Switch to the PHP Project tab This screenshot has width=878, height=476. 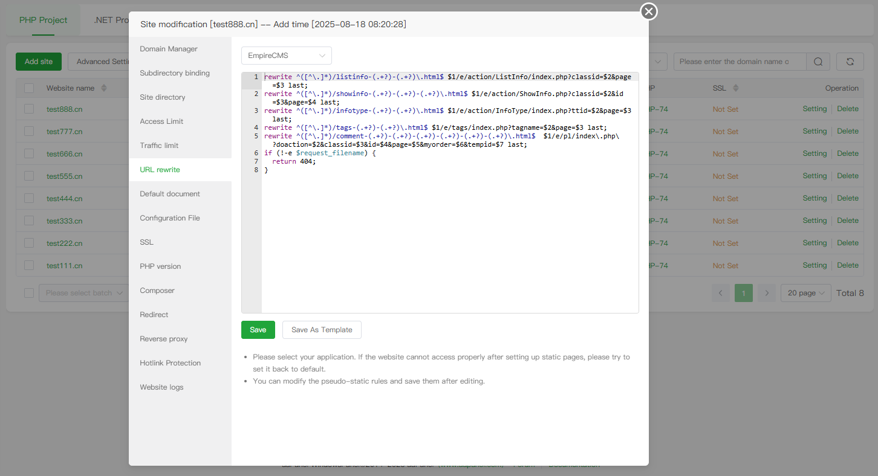[44, 20]
